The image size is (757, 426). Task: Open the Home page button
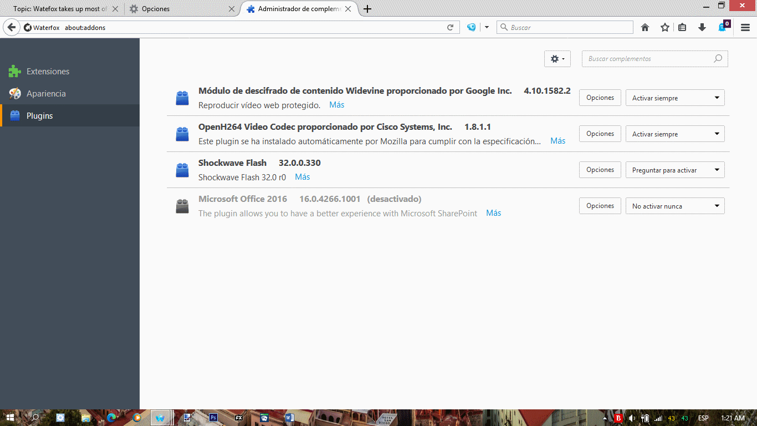coord(645,27)
